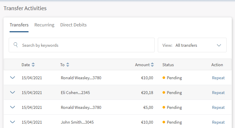
Task: Click the search magnifier icon
Action: tap(16, 45)
